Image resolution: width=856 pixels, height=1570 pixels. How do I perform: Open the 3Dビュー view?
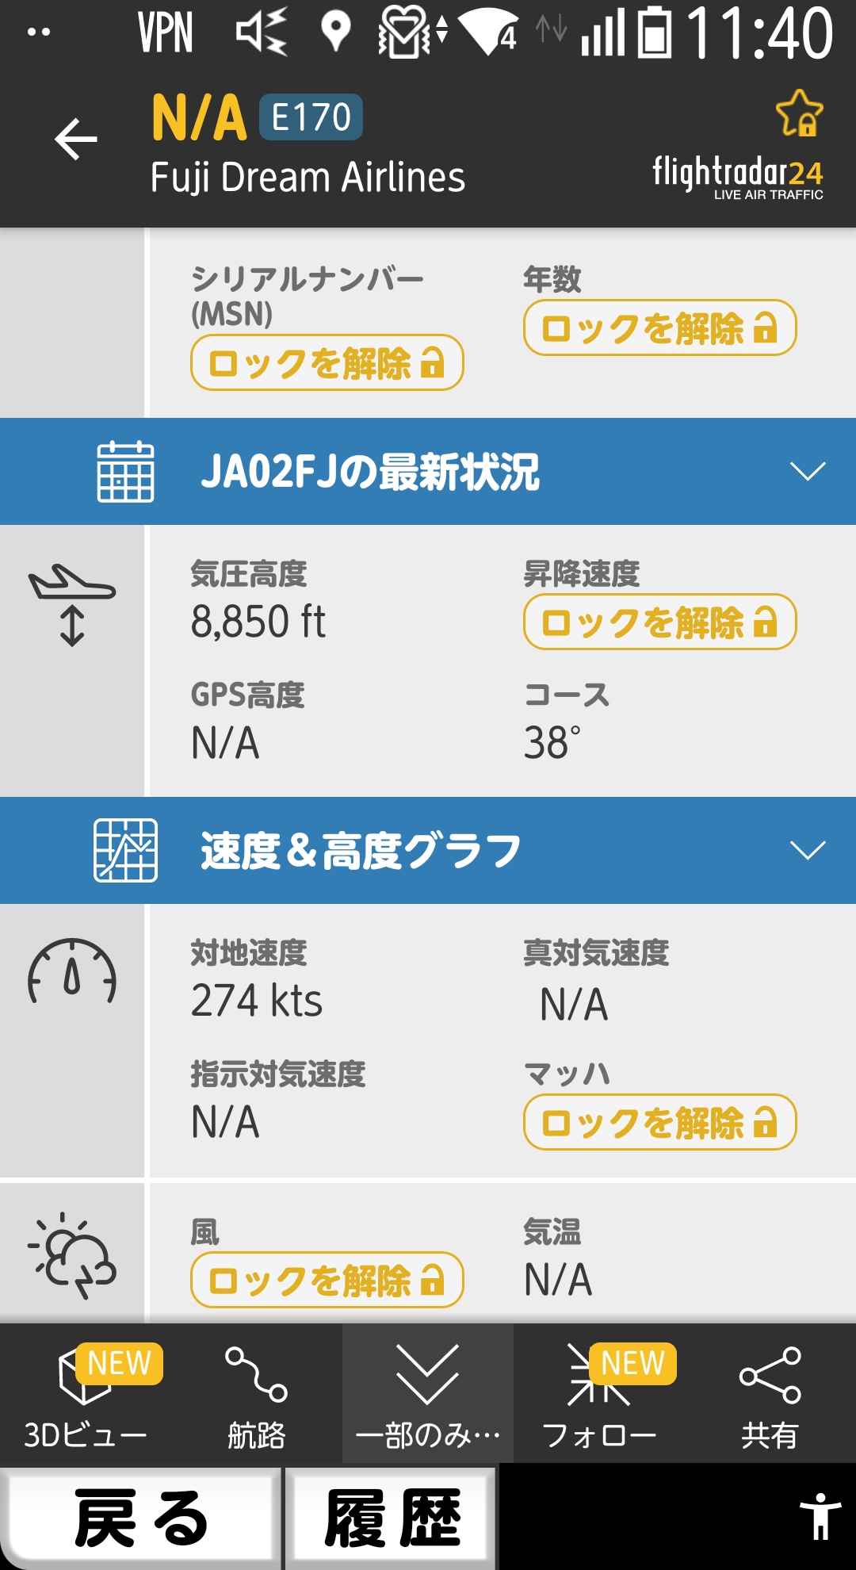pos(86,1394)
